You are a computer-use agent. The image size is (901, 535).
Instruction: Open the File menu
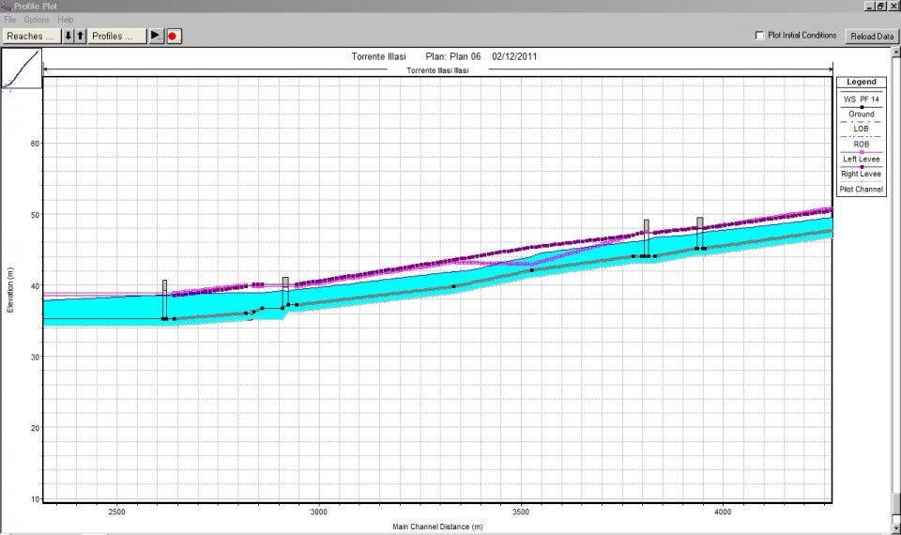10,20
